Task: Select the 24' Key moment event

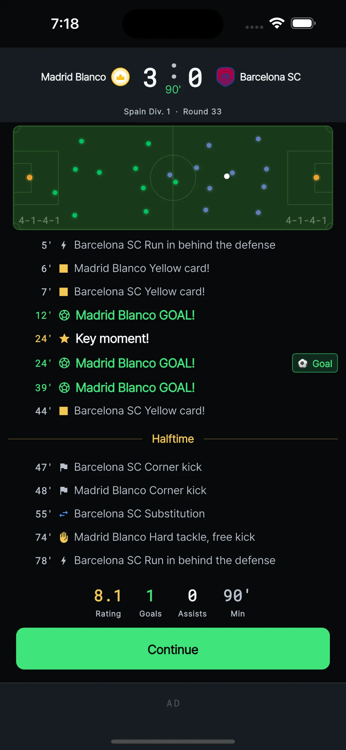Action: tap(173, 339)
